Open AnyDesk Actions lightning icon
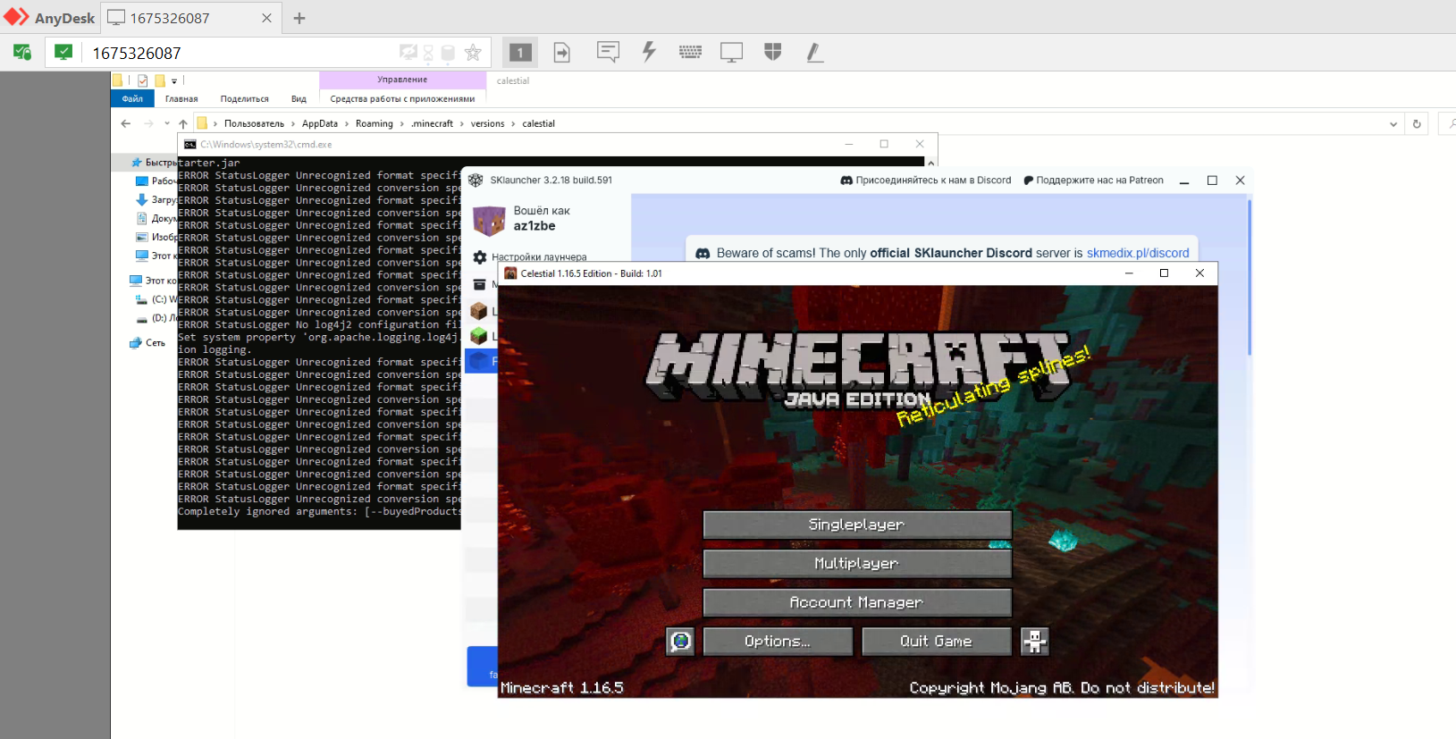 tap(649, 52)
